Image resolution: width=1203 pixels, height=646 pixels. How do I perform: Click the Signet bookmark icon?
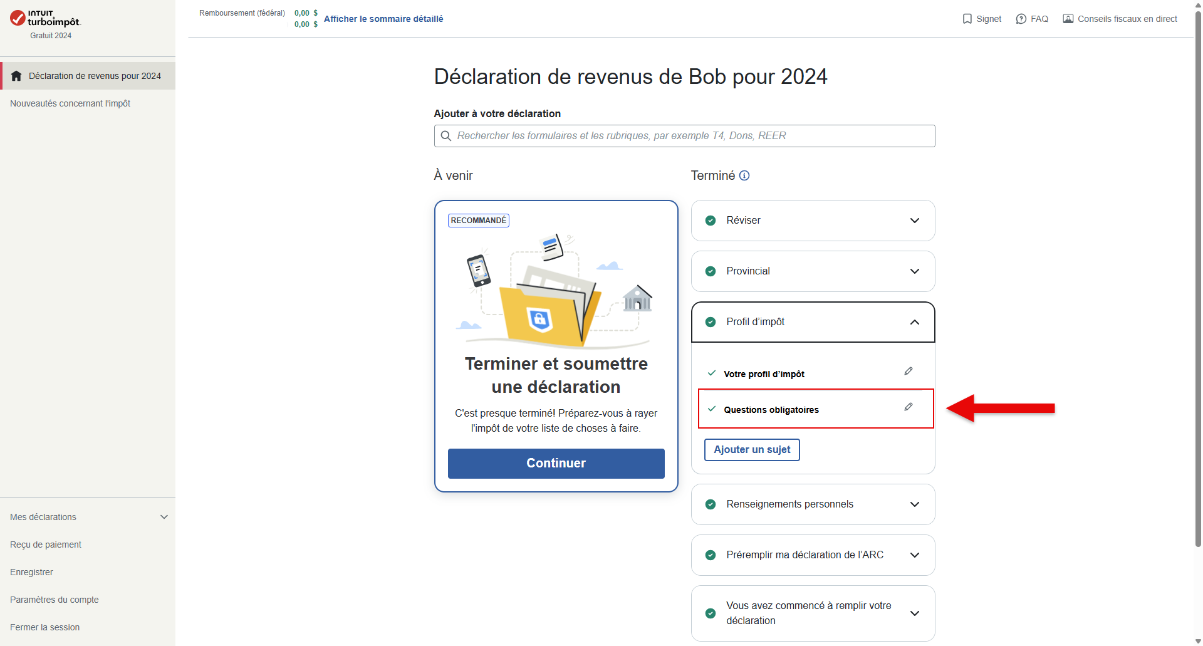click(967, 19)
